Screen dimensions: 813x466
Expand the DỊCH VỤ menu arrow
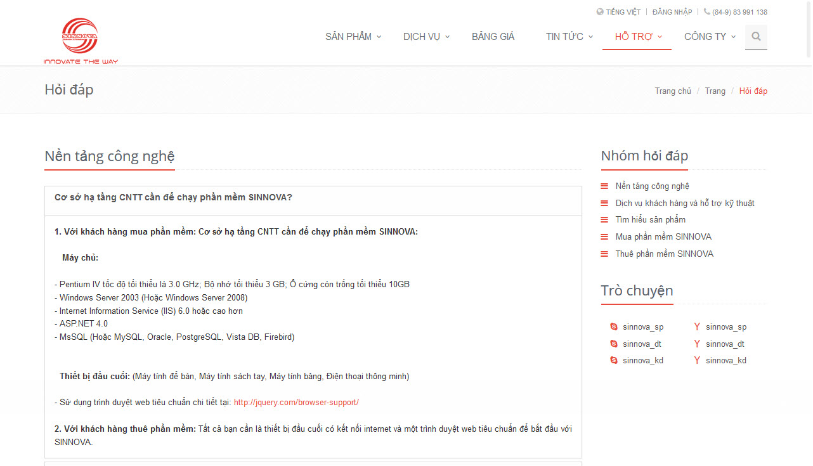tap(447, 37)
